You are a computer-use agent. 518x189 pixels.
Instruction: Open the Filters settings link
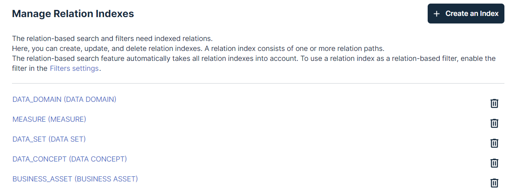point(74,68)
